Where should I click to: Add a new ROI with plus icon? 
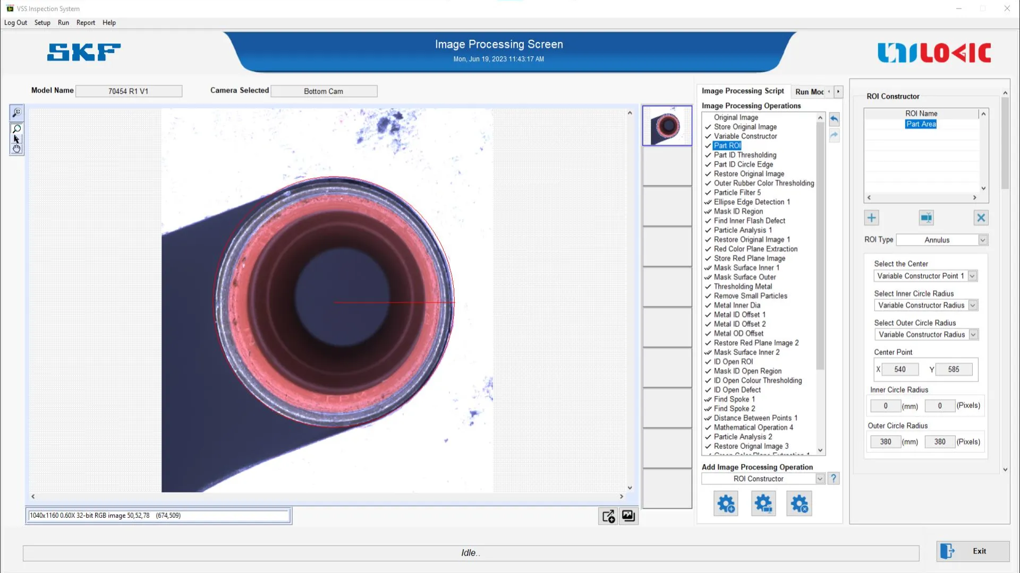point(871,218)
